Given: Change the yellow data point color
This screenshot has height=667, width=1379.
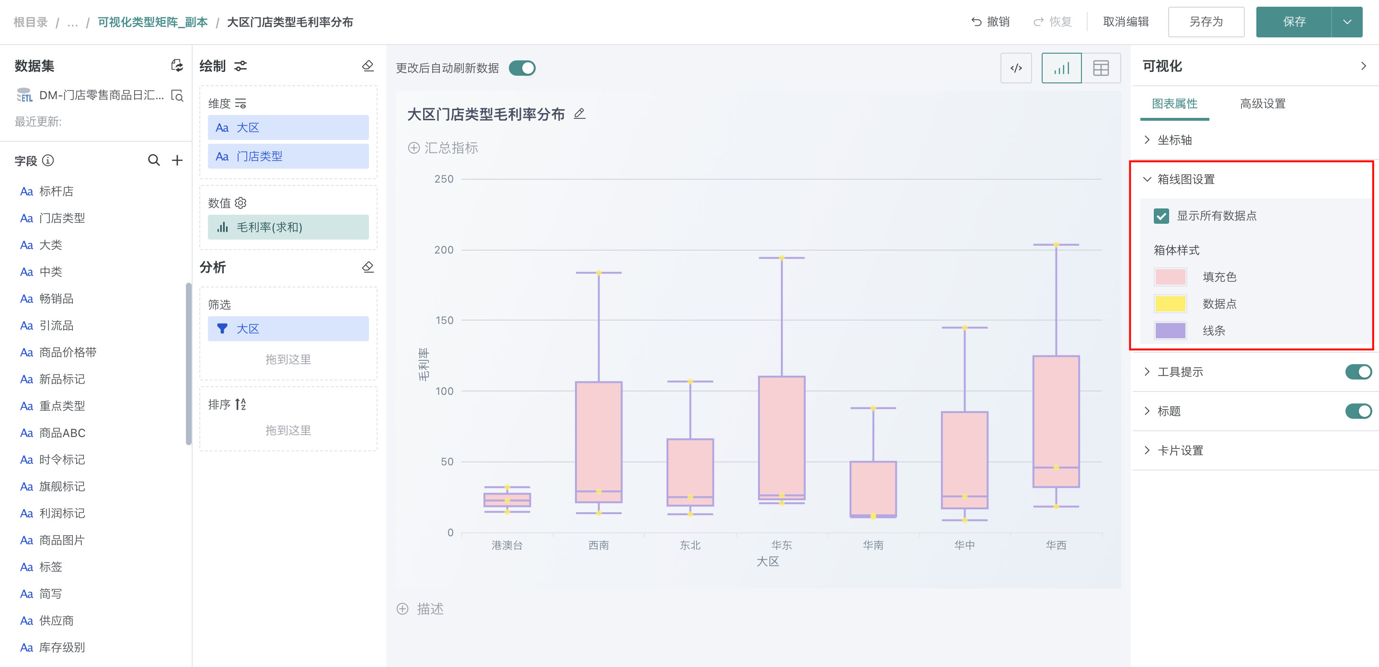Looking at the screenshot, I should tap(1170, 303).
